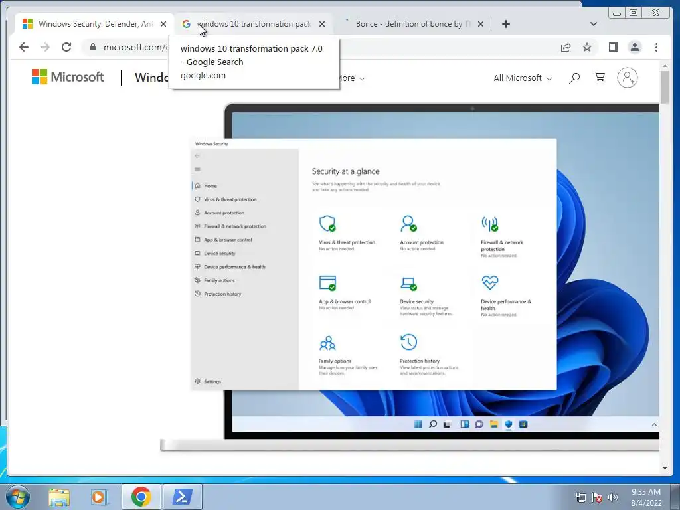Click the scrollbar up arrow
Screen dimensions: 680x510
pos(665,66)
